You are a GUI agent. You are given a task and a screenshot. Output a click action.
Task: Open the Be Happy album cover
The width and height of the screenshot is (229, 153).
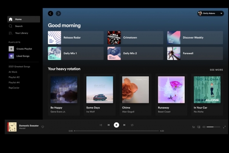(x=64, y=89)
